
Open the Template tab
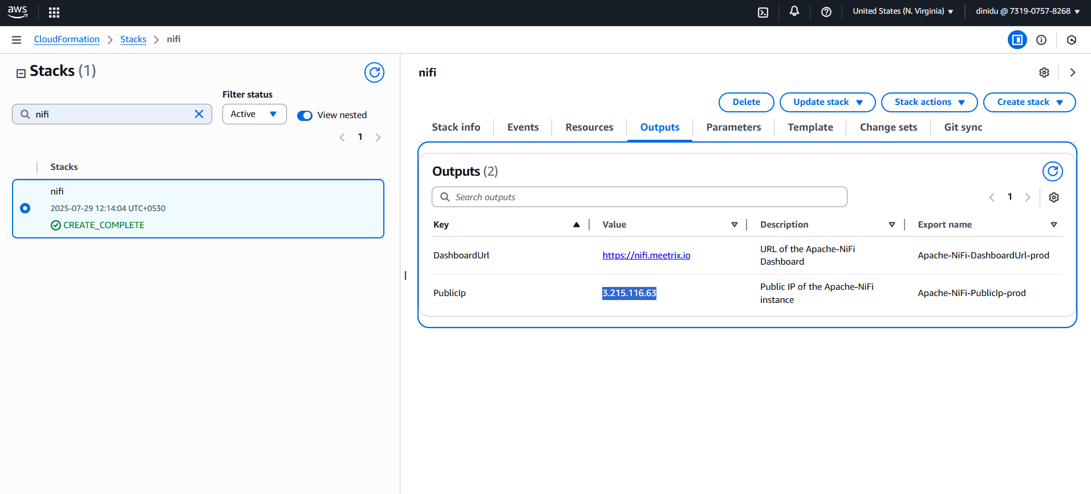click(x=810, y=127)
